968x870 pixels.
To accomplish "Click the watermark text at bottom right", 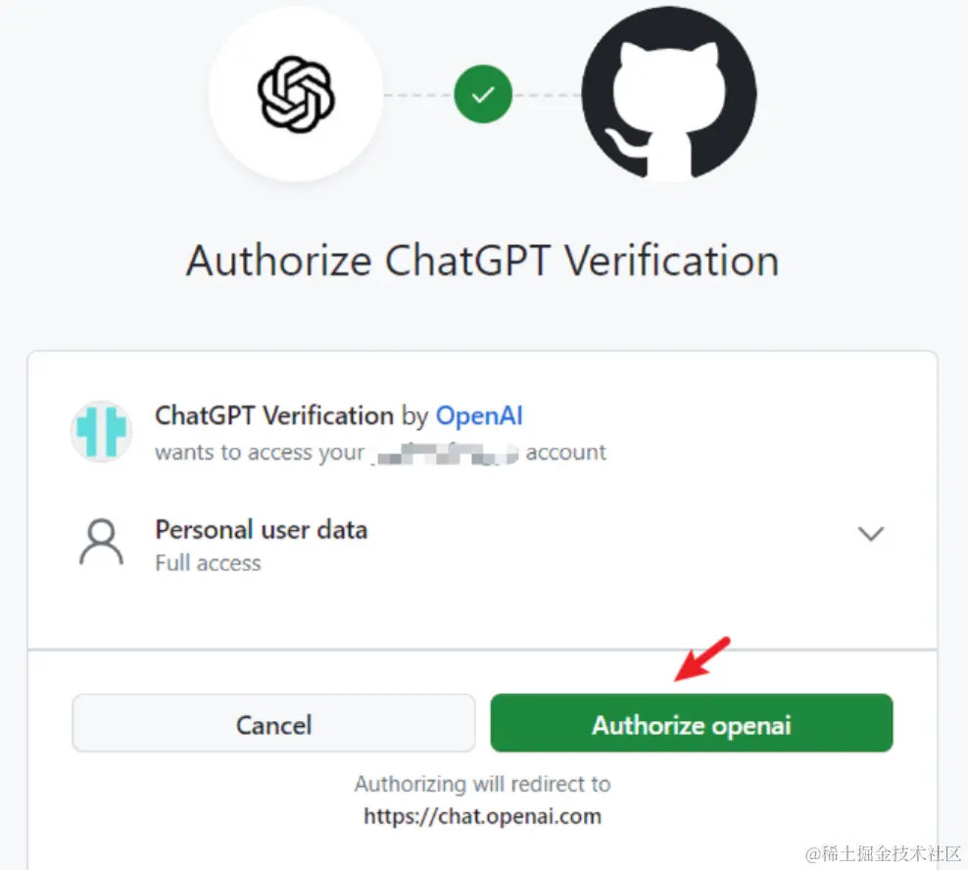I will 884,854.
